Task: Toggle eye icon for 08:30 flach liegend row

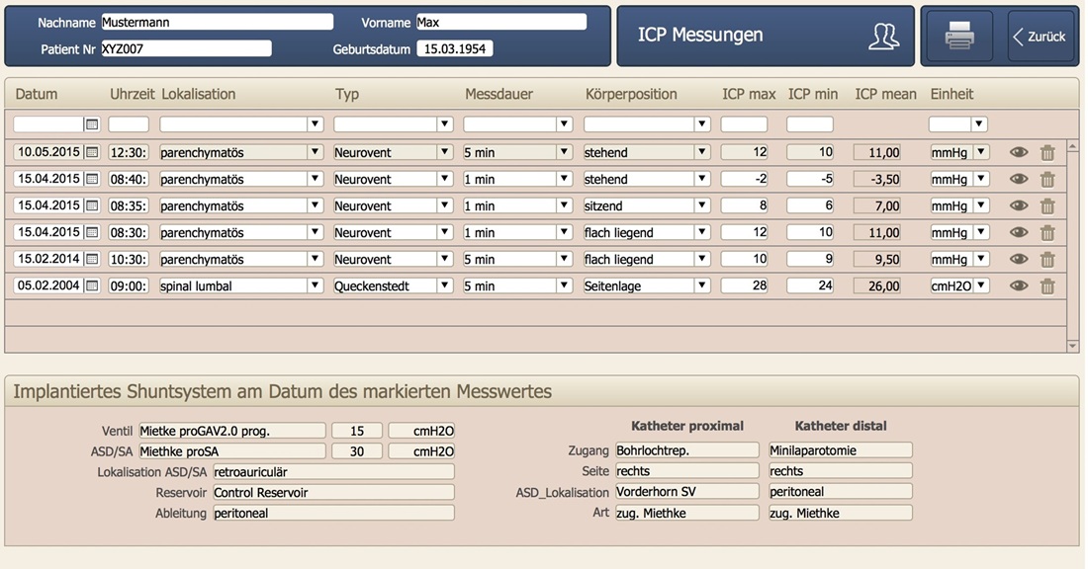Action: point(1019,232)
